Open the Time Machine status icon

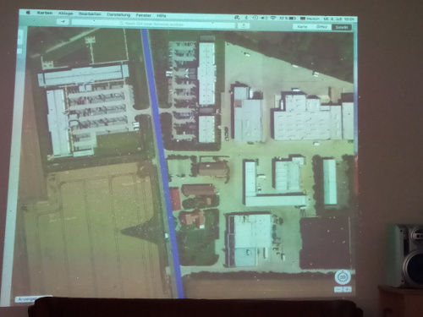pos(255,18)
